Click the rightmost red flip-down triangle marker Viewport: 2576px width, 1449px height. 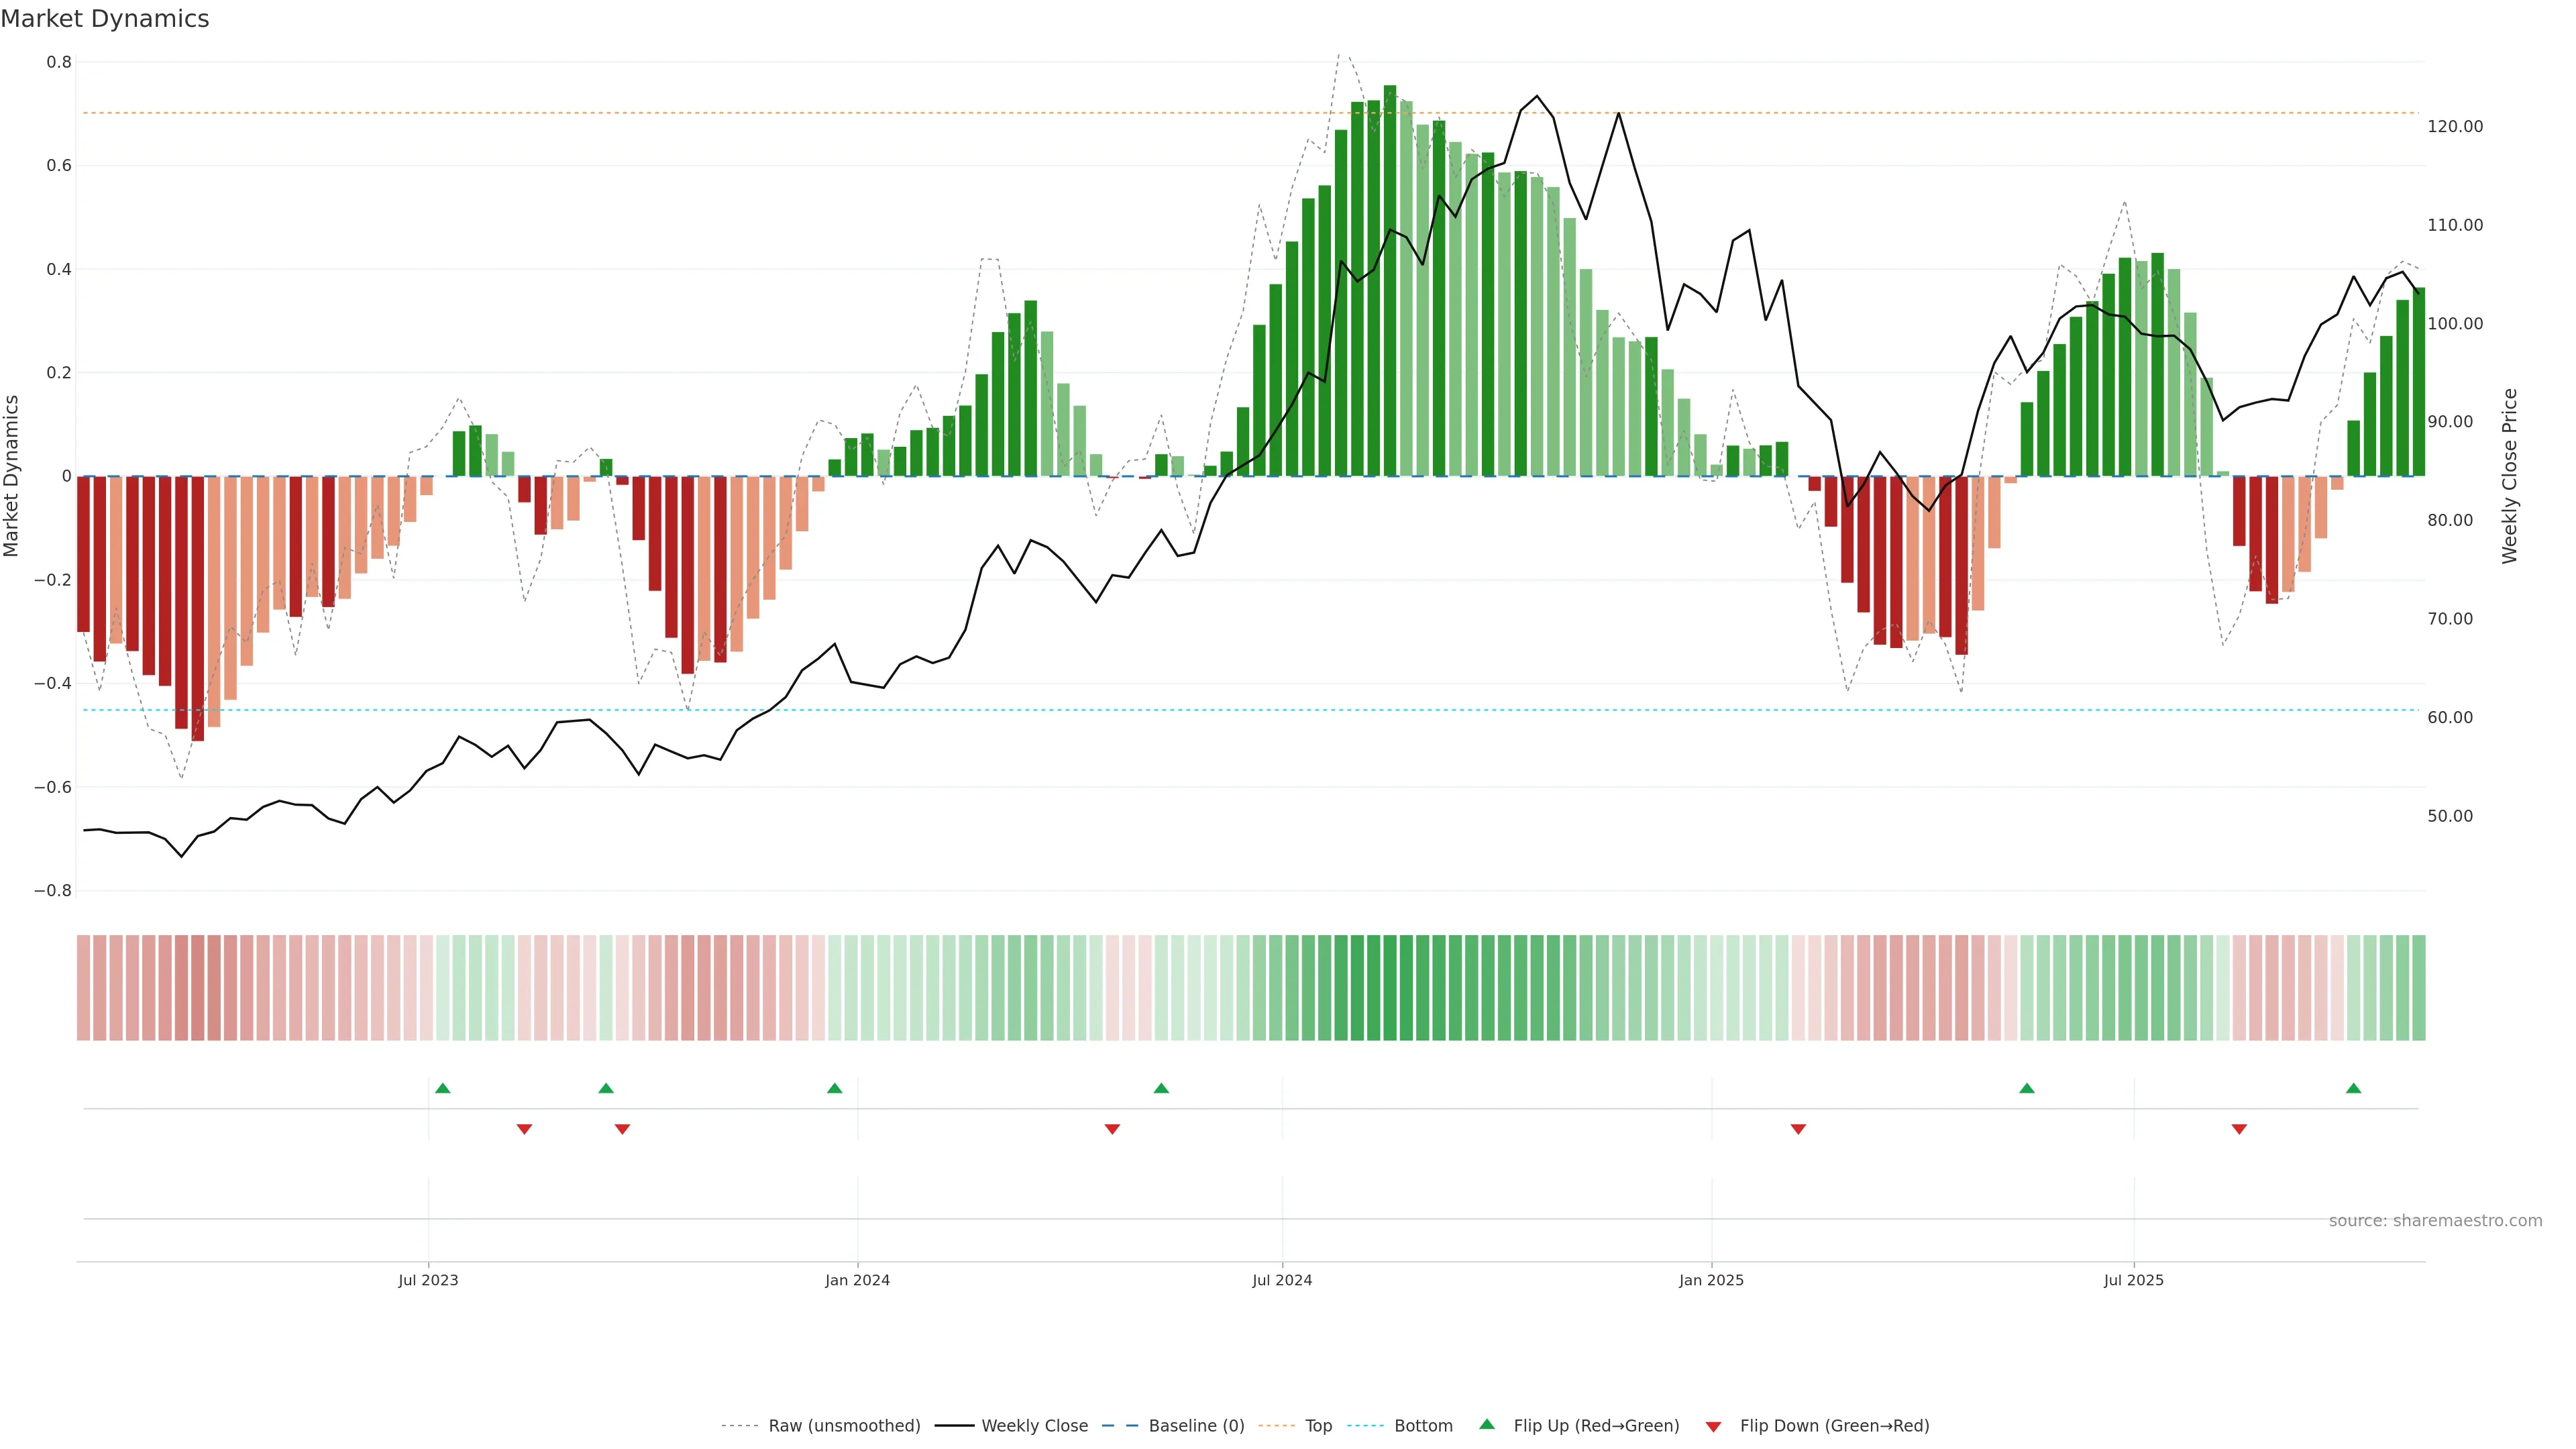tap(2239, 1129)
